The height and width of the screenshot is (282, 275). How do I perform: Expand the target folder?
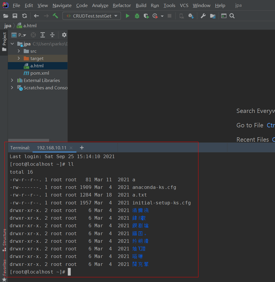(19, 59)
